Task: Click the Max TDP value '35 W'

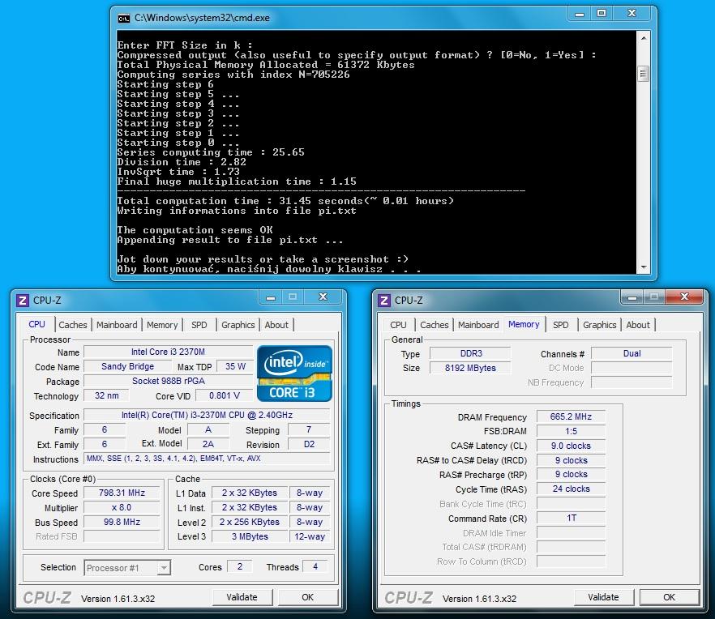Action: (x=235, y=366)
